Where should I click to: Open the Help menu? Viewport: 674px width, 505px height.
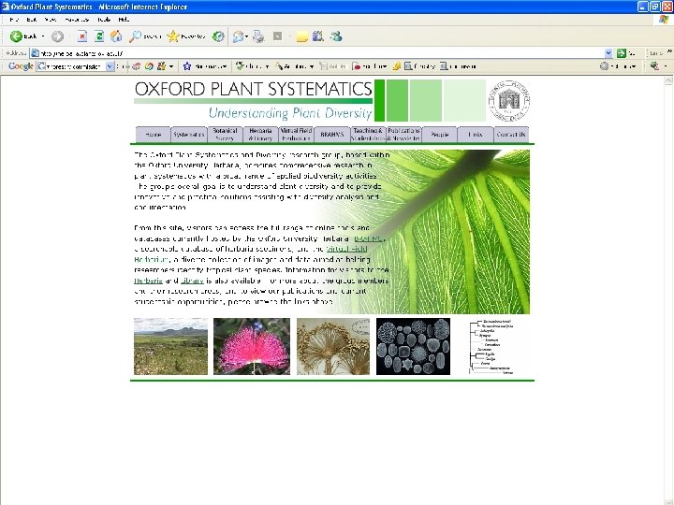[x=124, y=20]
